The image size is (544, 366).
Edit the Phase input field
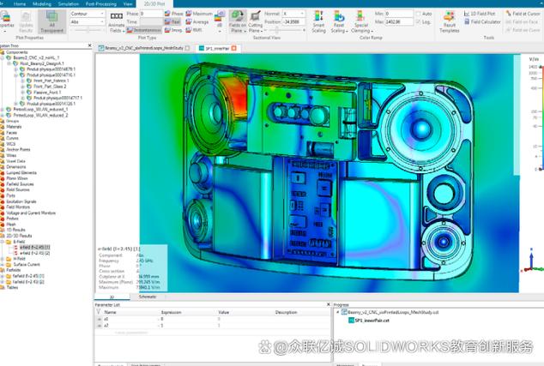click(151, 14)
